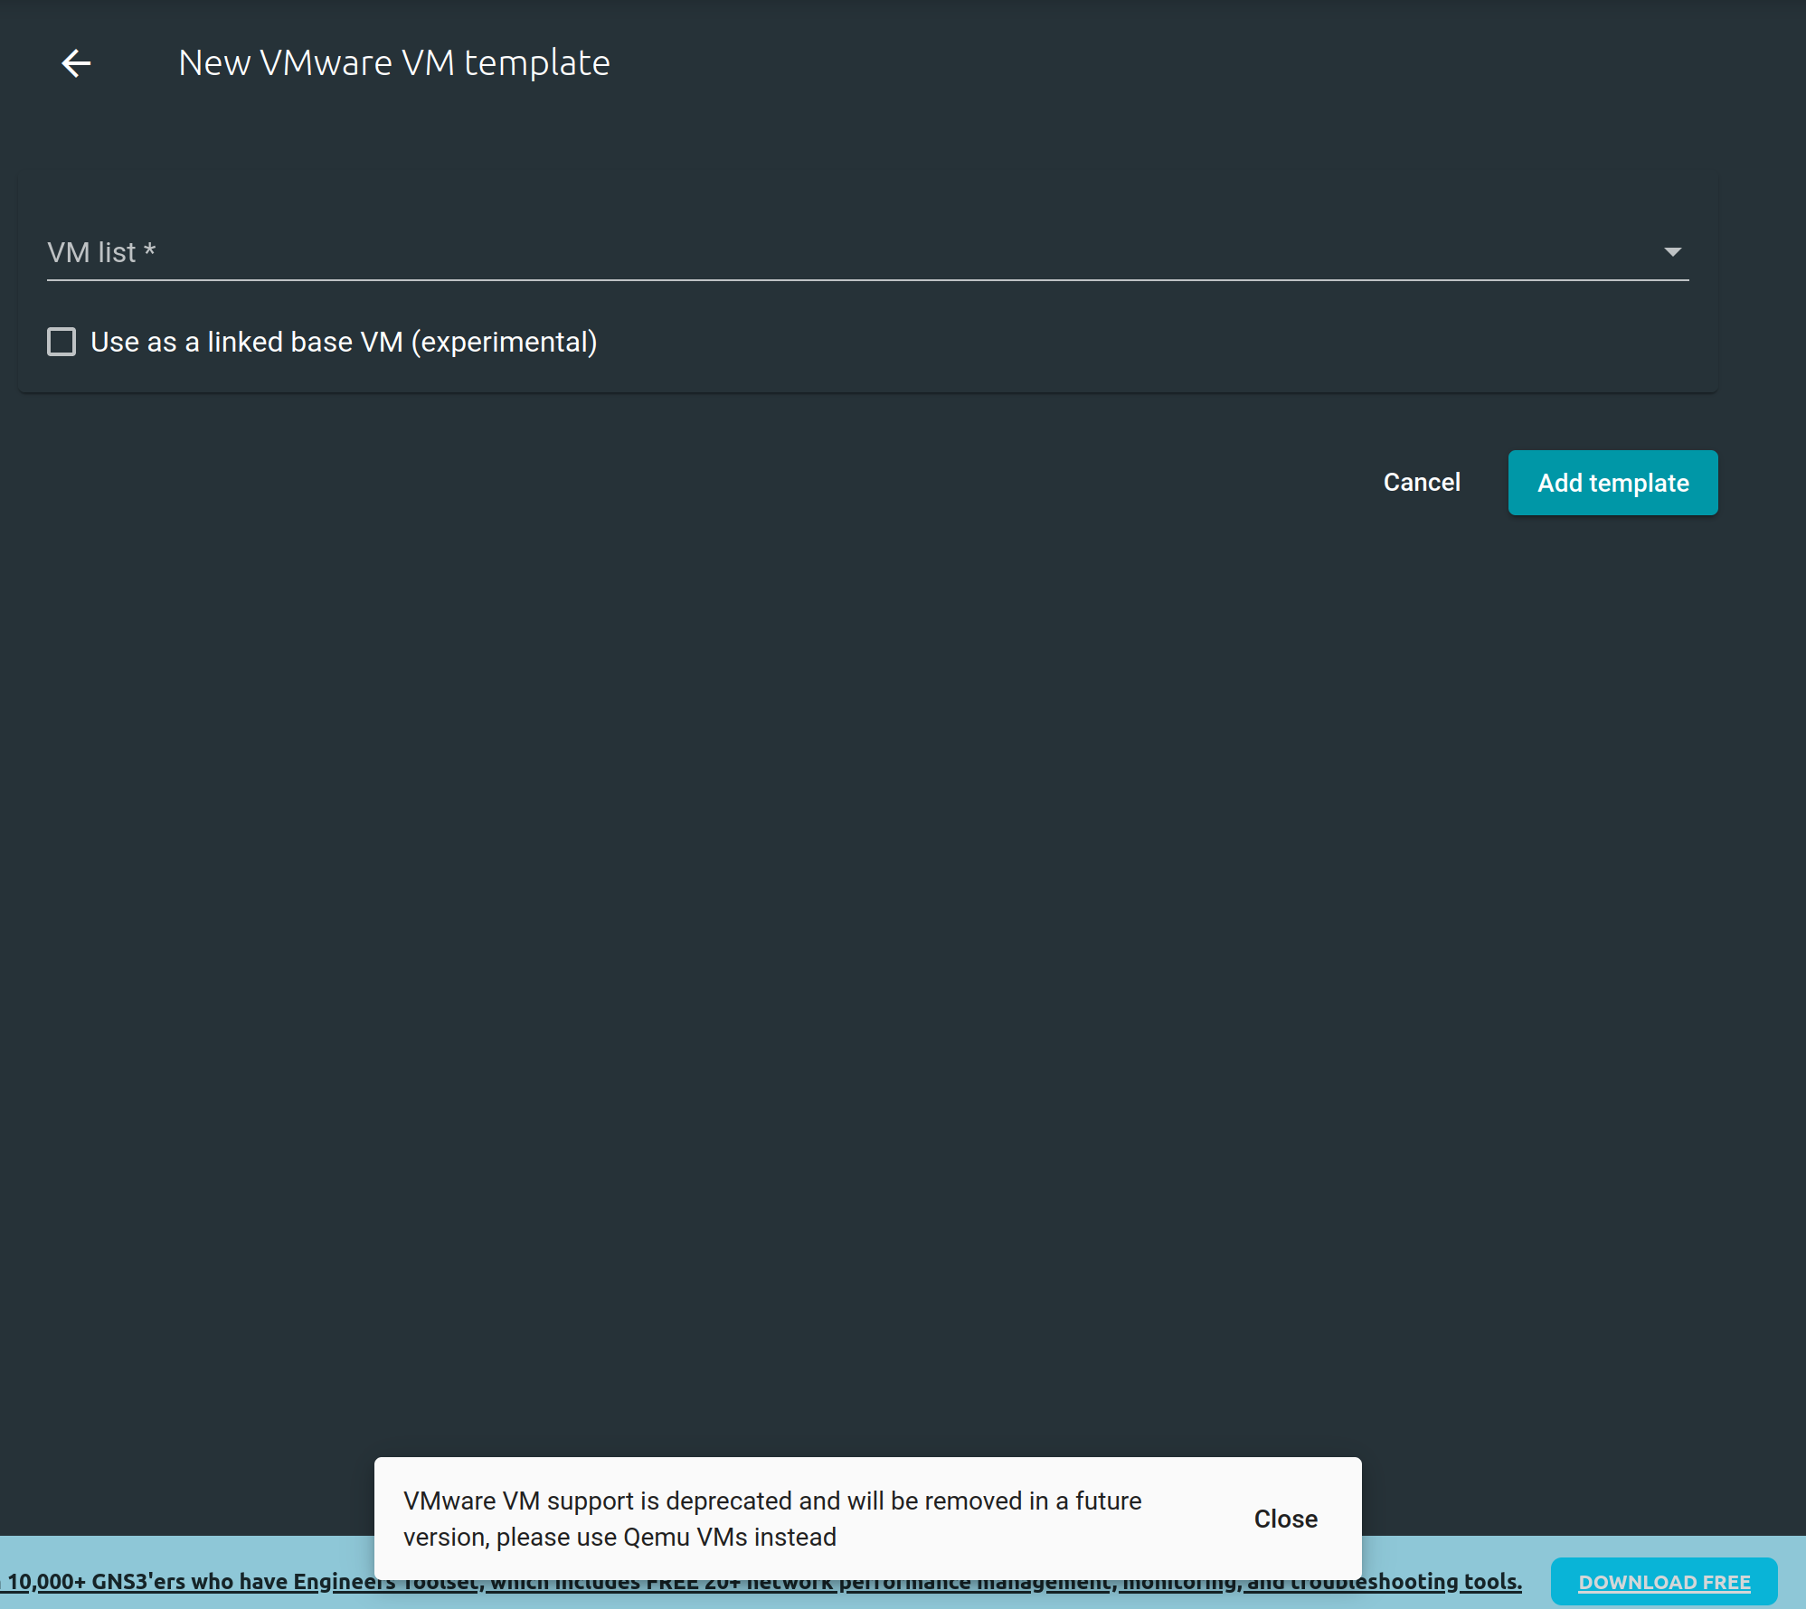Viewport: 1806px width, 1609px height.
Task: Click inside the deprecation snackbar text
Action: 773,1518
